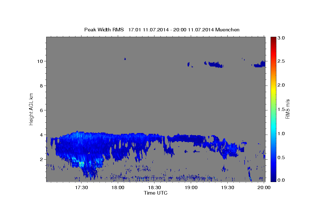Click the colorbar value 1.0
Viewport: 328px width, 218px height.
[281, 134]
